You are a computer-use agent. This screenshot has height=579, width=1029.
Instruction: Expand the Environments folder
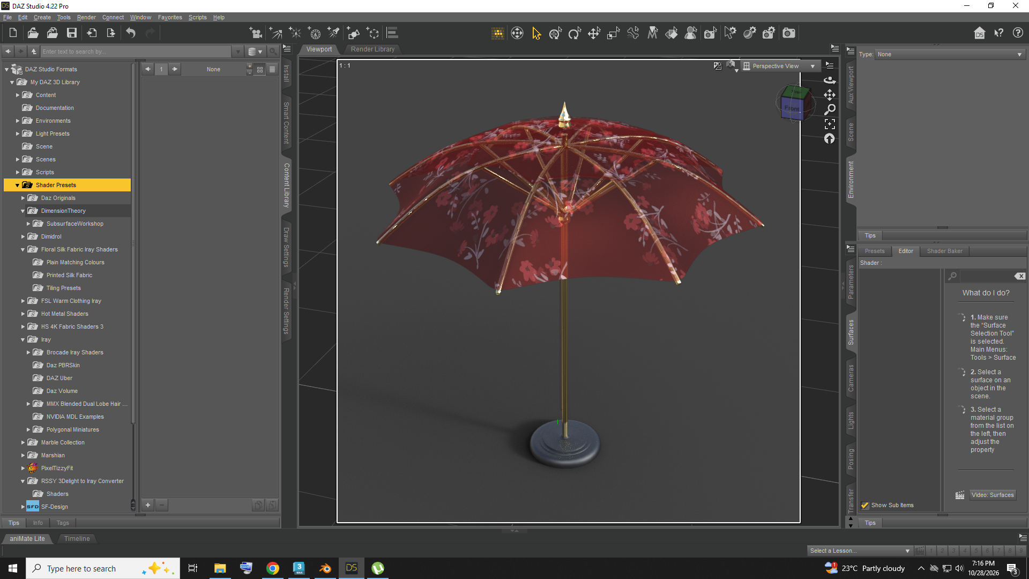[x=18, y=121]
